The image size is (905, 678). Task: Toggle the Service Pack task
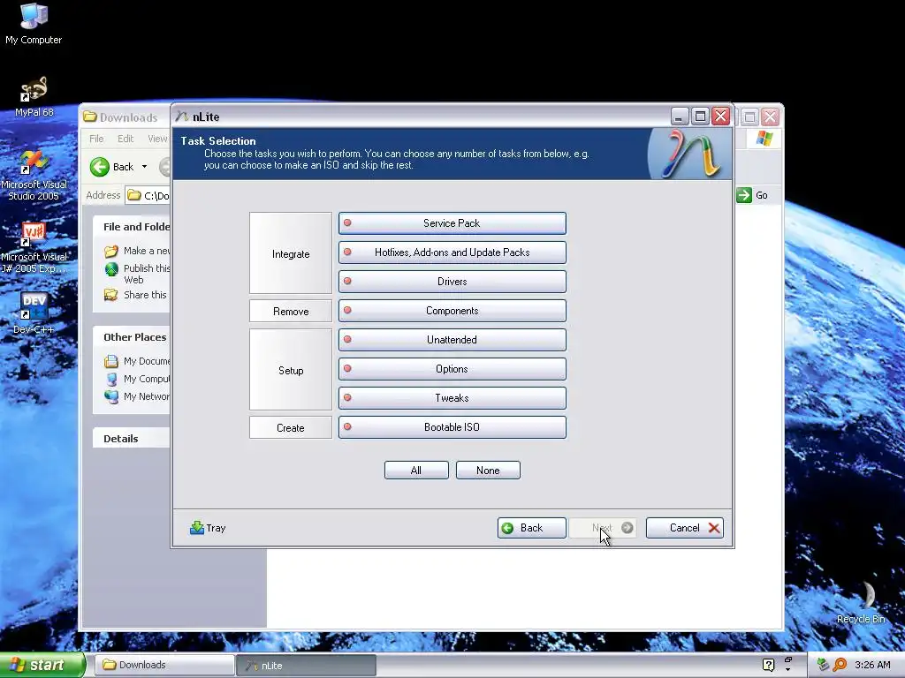452,223
